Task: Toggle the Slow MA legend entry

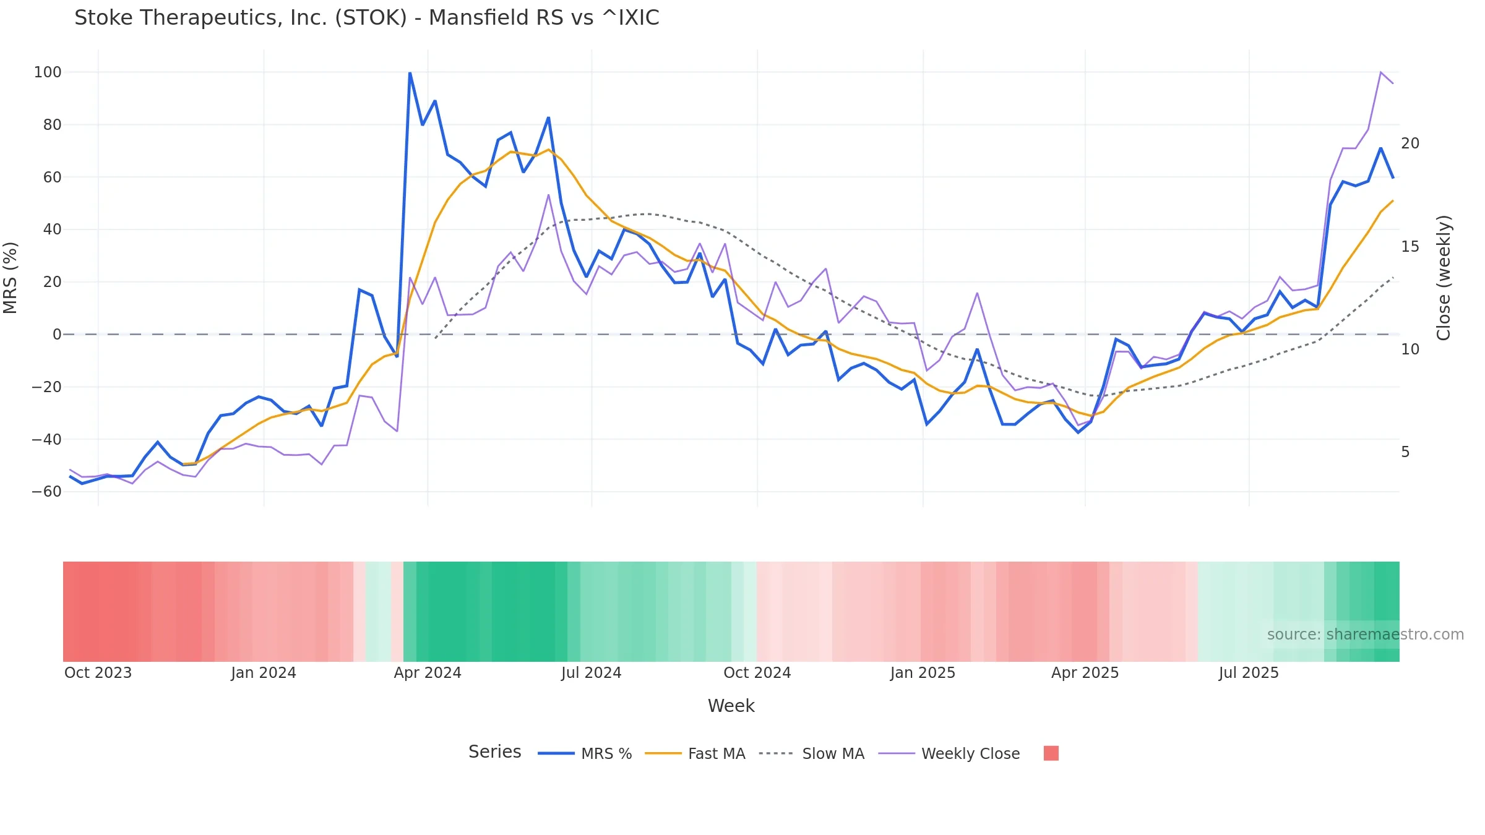Action: tap(811, 753)
